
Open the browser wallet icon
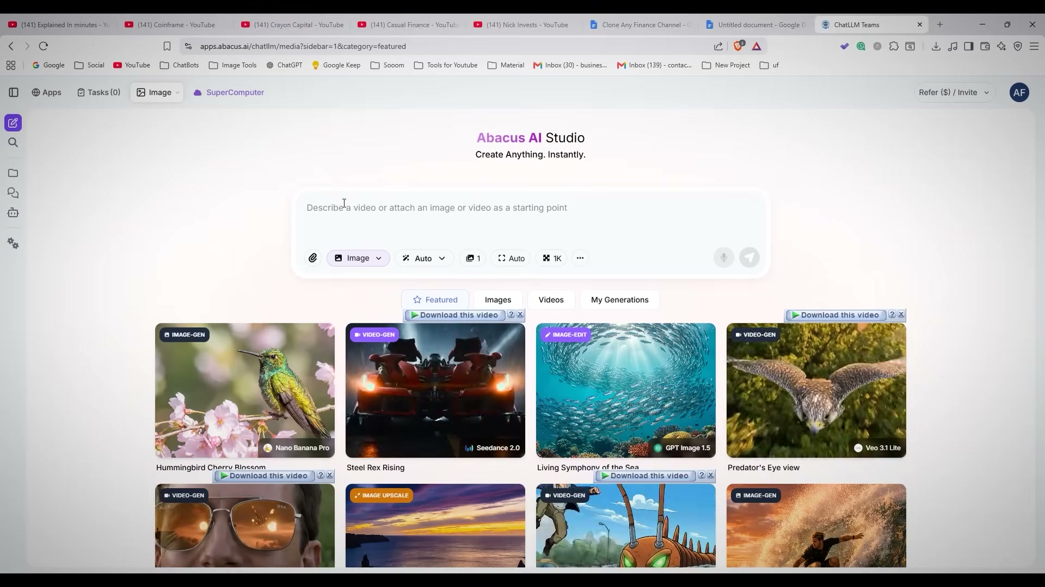click(x=985, y=46)
